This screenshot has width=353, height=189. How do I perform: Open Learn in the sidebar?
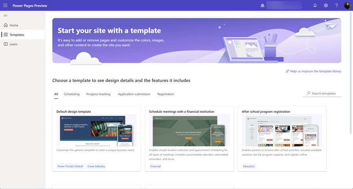pos(13,44)
